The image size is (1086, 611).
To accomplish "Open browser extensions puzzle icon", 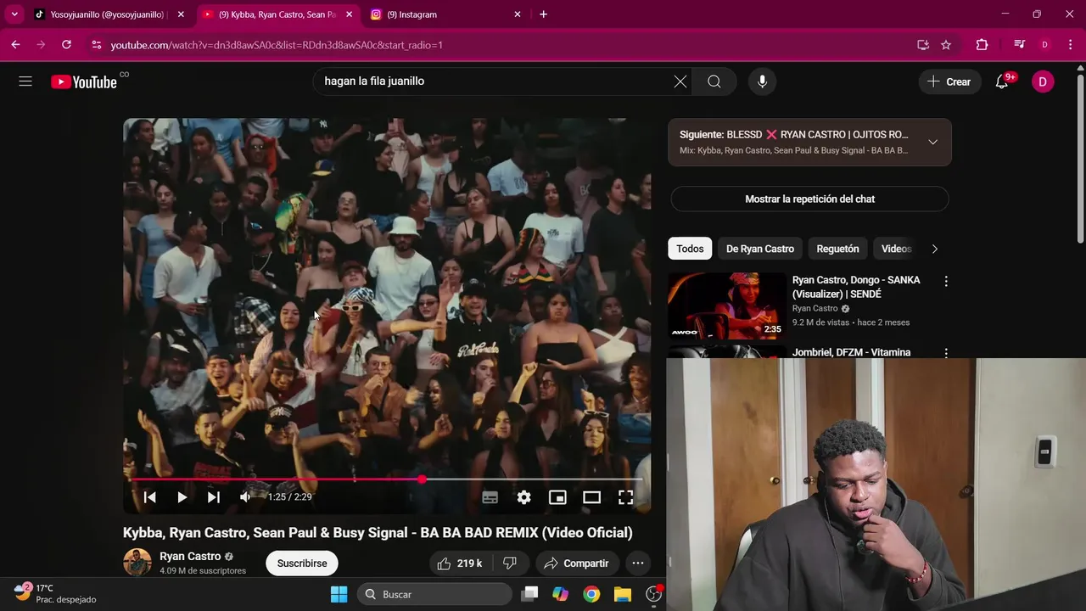I will click(982, 45).
